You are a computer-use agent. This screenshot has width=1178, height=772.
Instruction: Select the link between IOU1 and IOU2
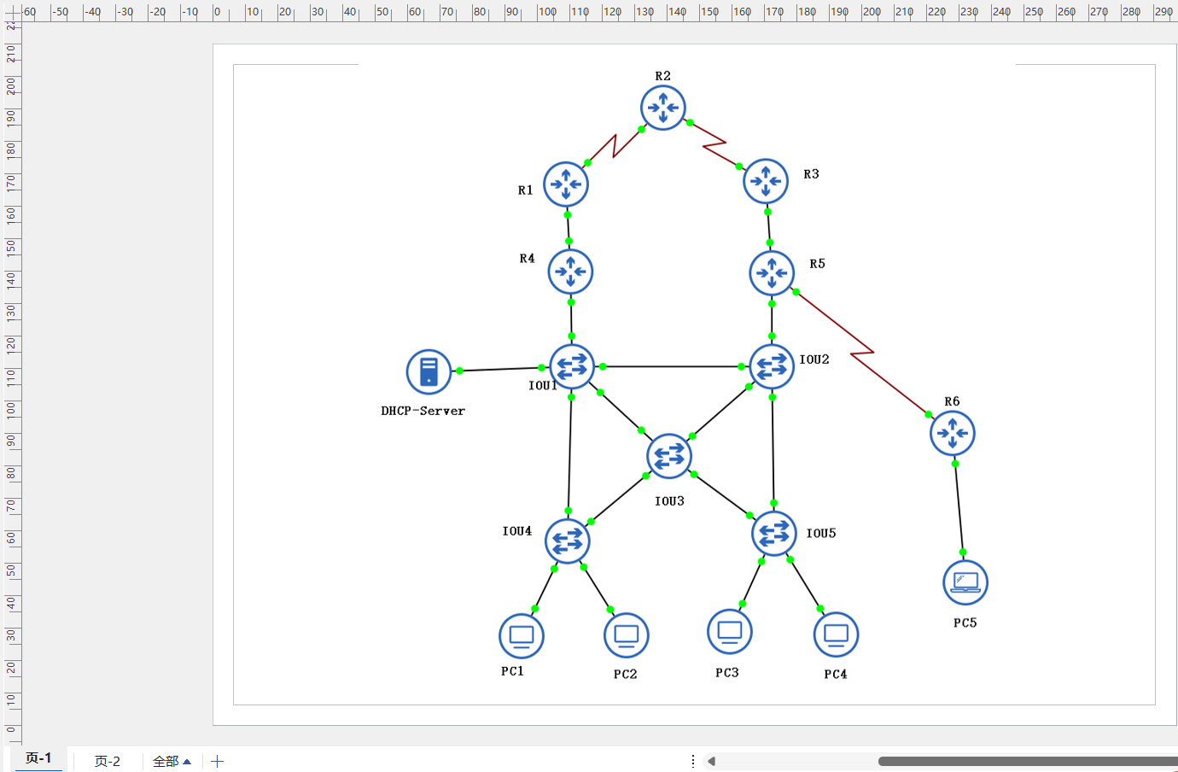click(672, 366)
